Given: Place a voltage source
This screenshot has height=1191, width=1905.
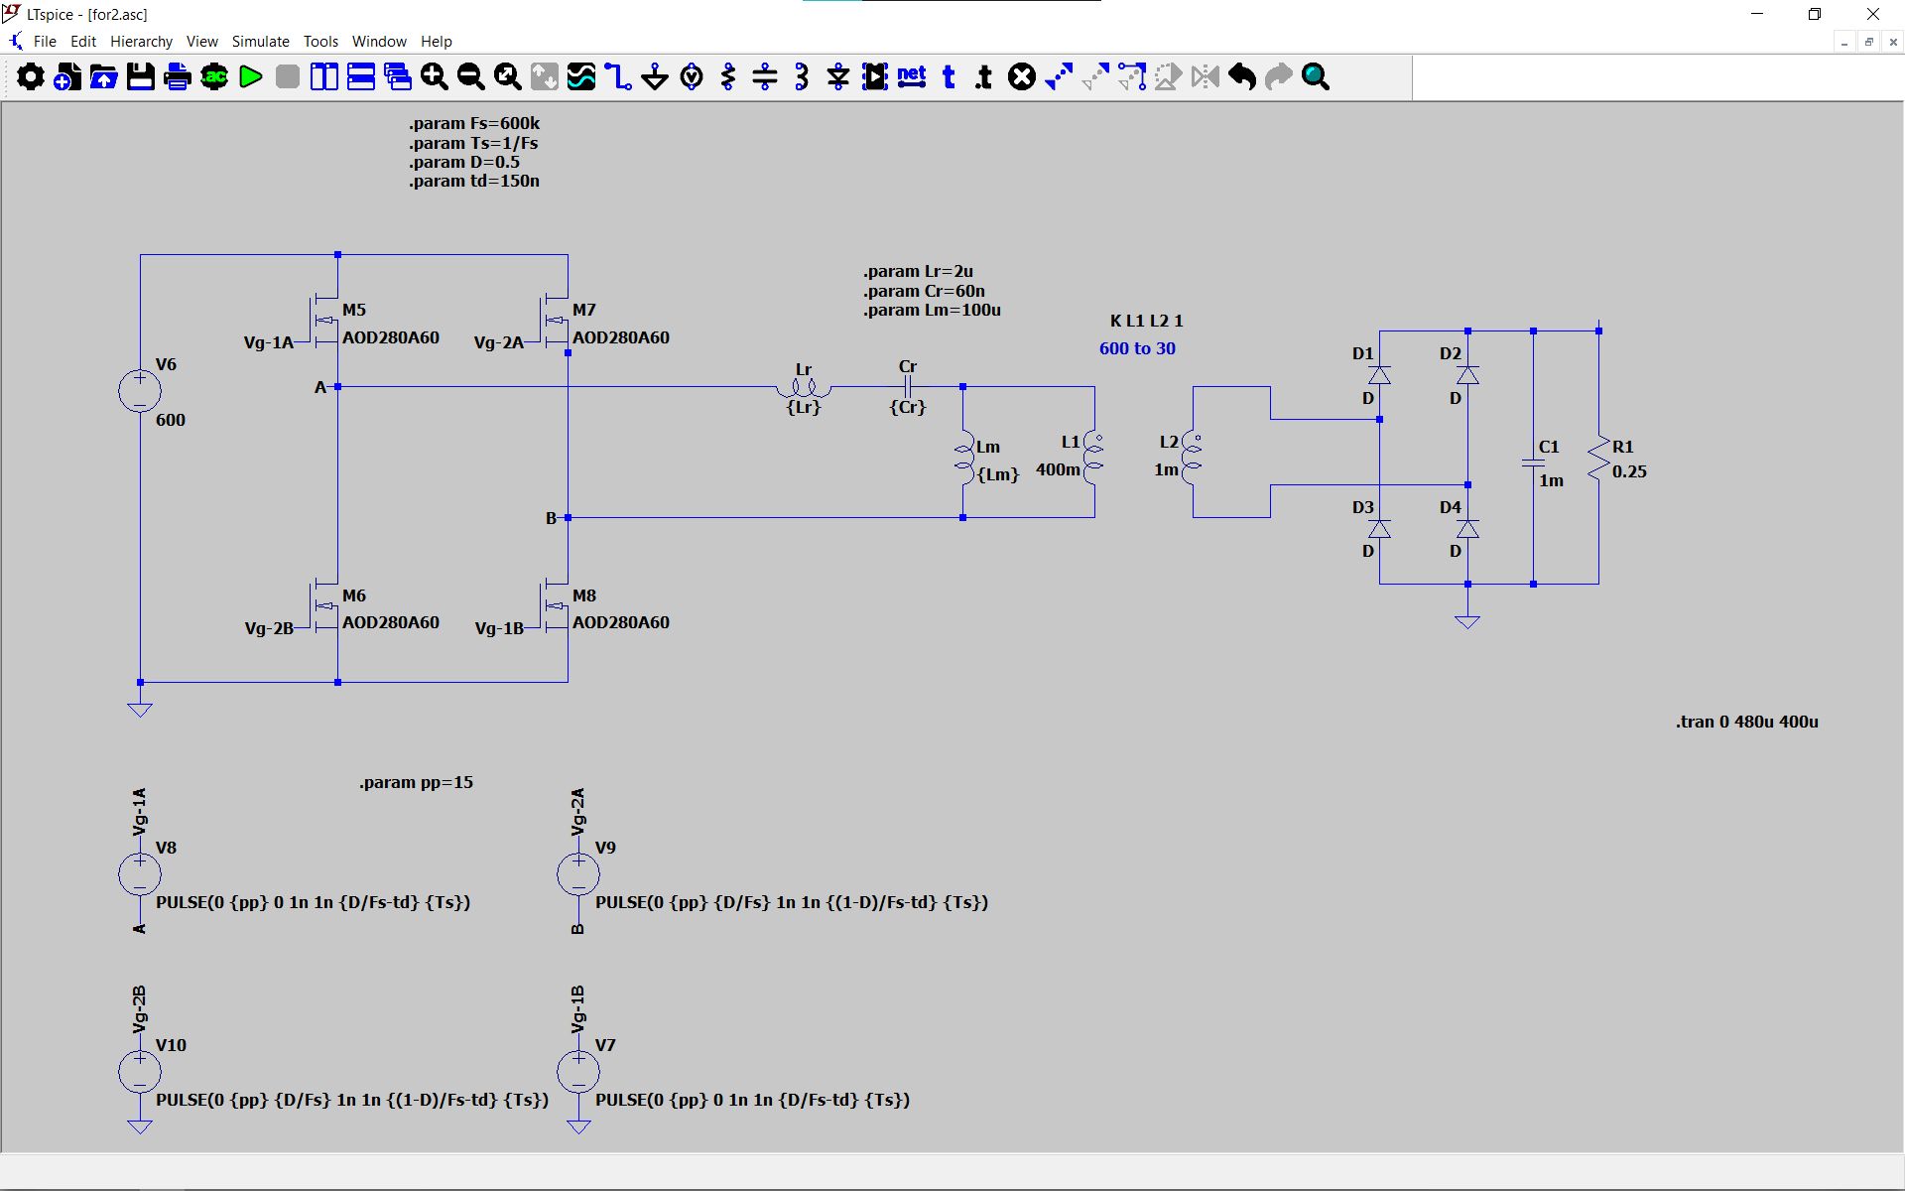Looking at the screenshot, I should tap(692, 76).
